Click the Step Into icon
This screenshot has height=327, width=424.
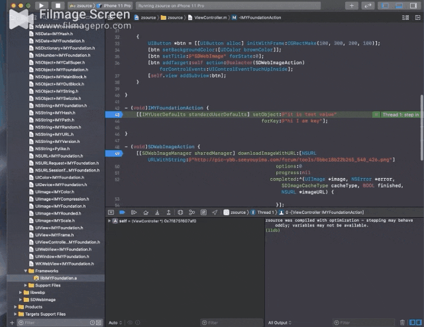pyautogui.click(x=157, y=212)
